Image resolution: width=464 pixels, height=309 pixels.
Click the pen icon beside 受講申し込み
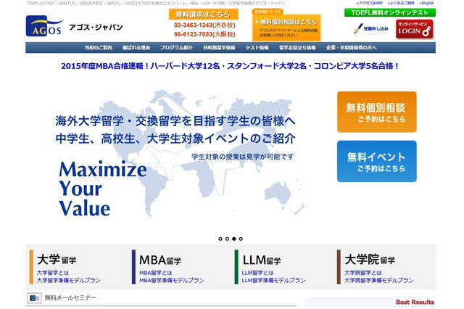tap(358, 29)
